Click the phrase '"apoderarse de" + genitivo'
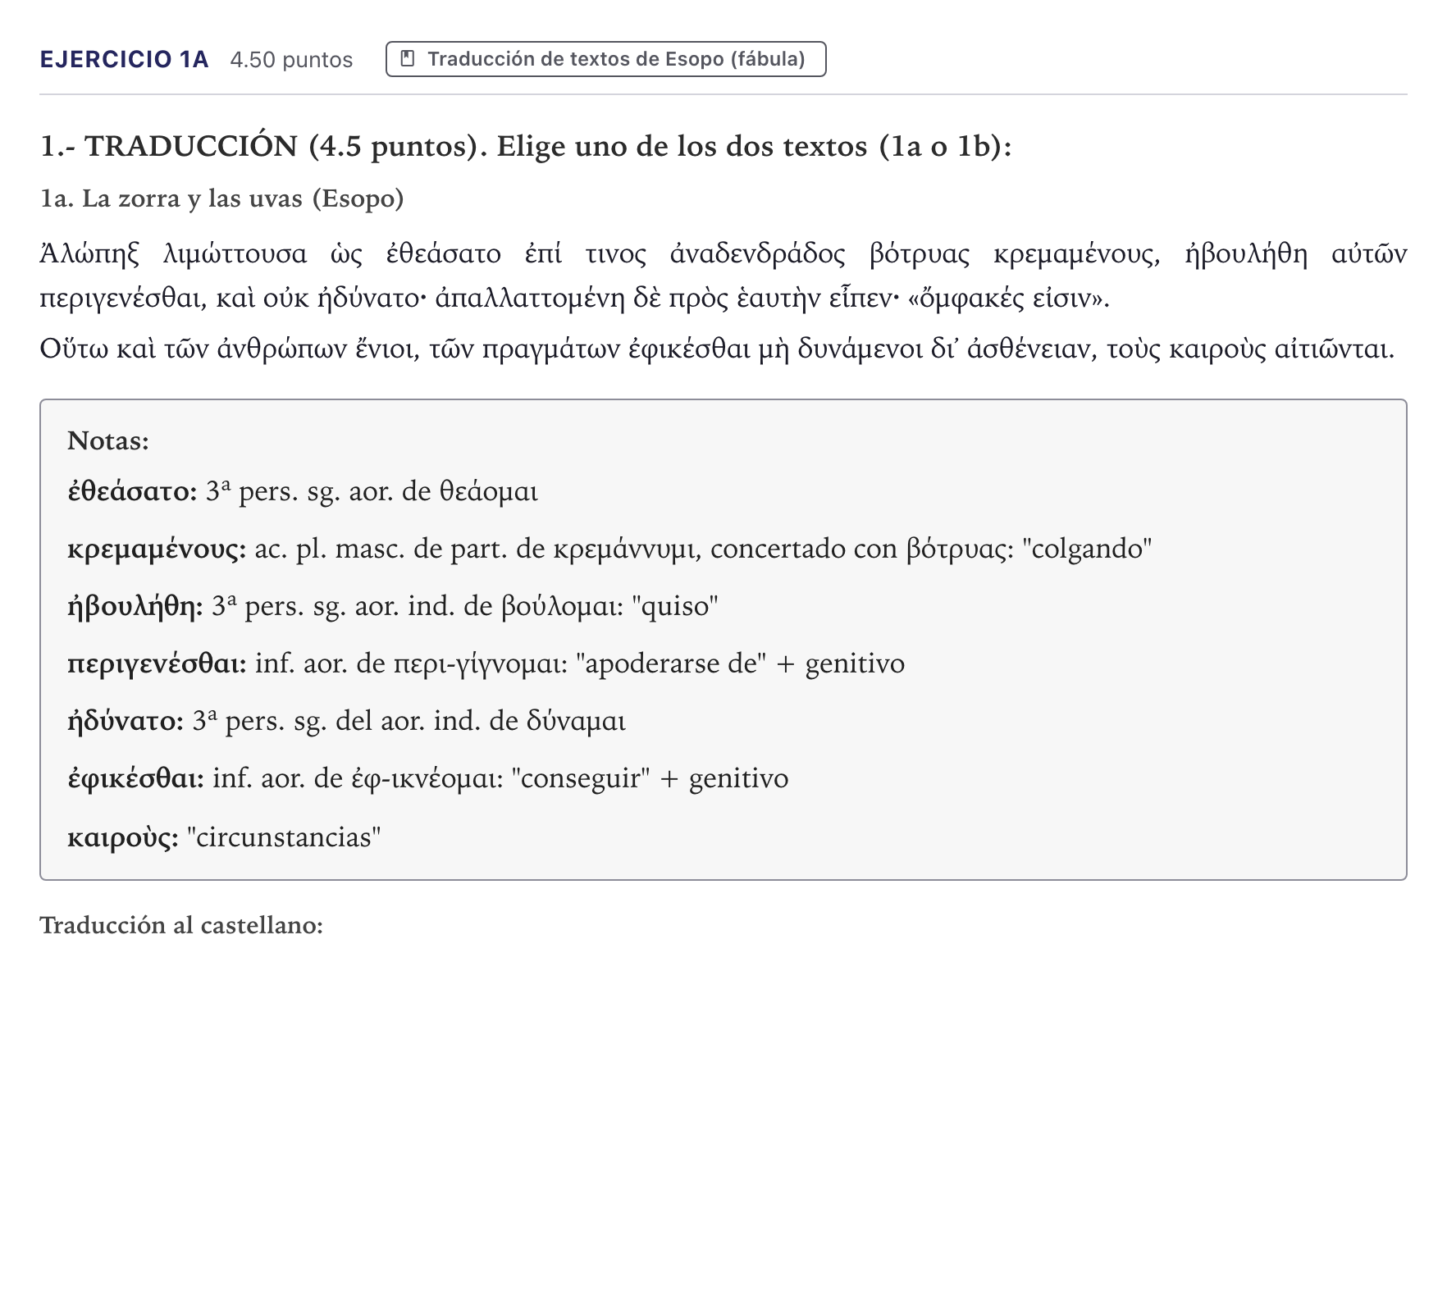Screen dimensions: 1447x1304 tap(740, 663)
